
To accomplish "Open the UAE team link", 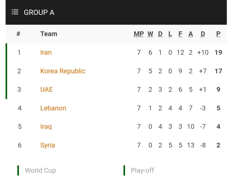I will tap(46, 90).
